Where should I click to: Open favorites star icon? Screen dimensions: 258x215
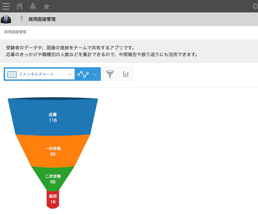tap(46, 6)
